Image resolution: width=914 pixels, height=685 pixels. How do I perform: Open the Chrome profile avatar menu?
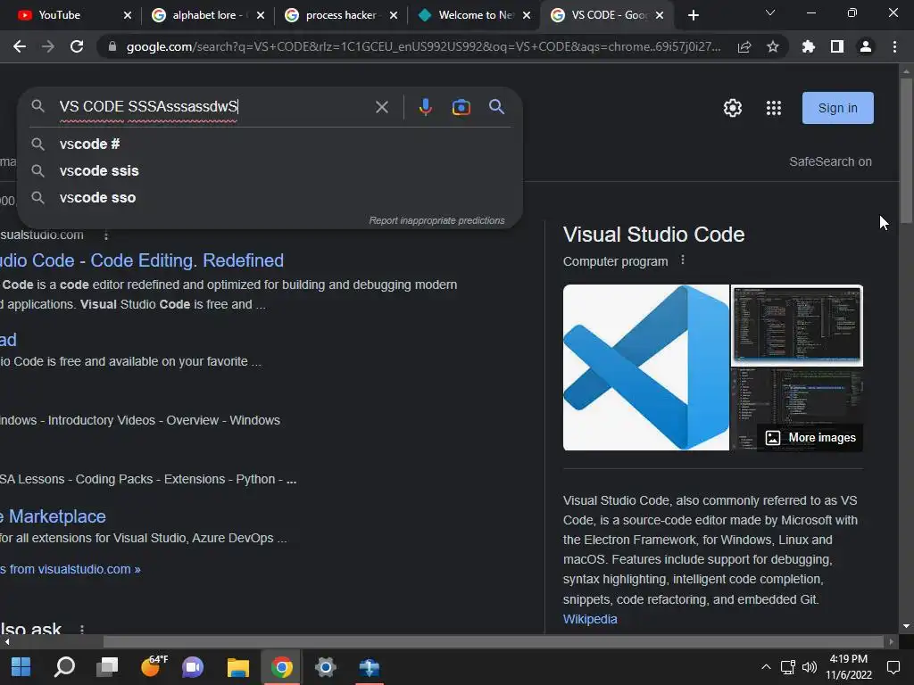click(x=866, y=46)
